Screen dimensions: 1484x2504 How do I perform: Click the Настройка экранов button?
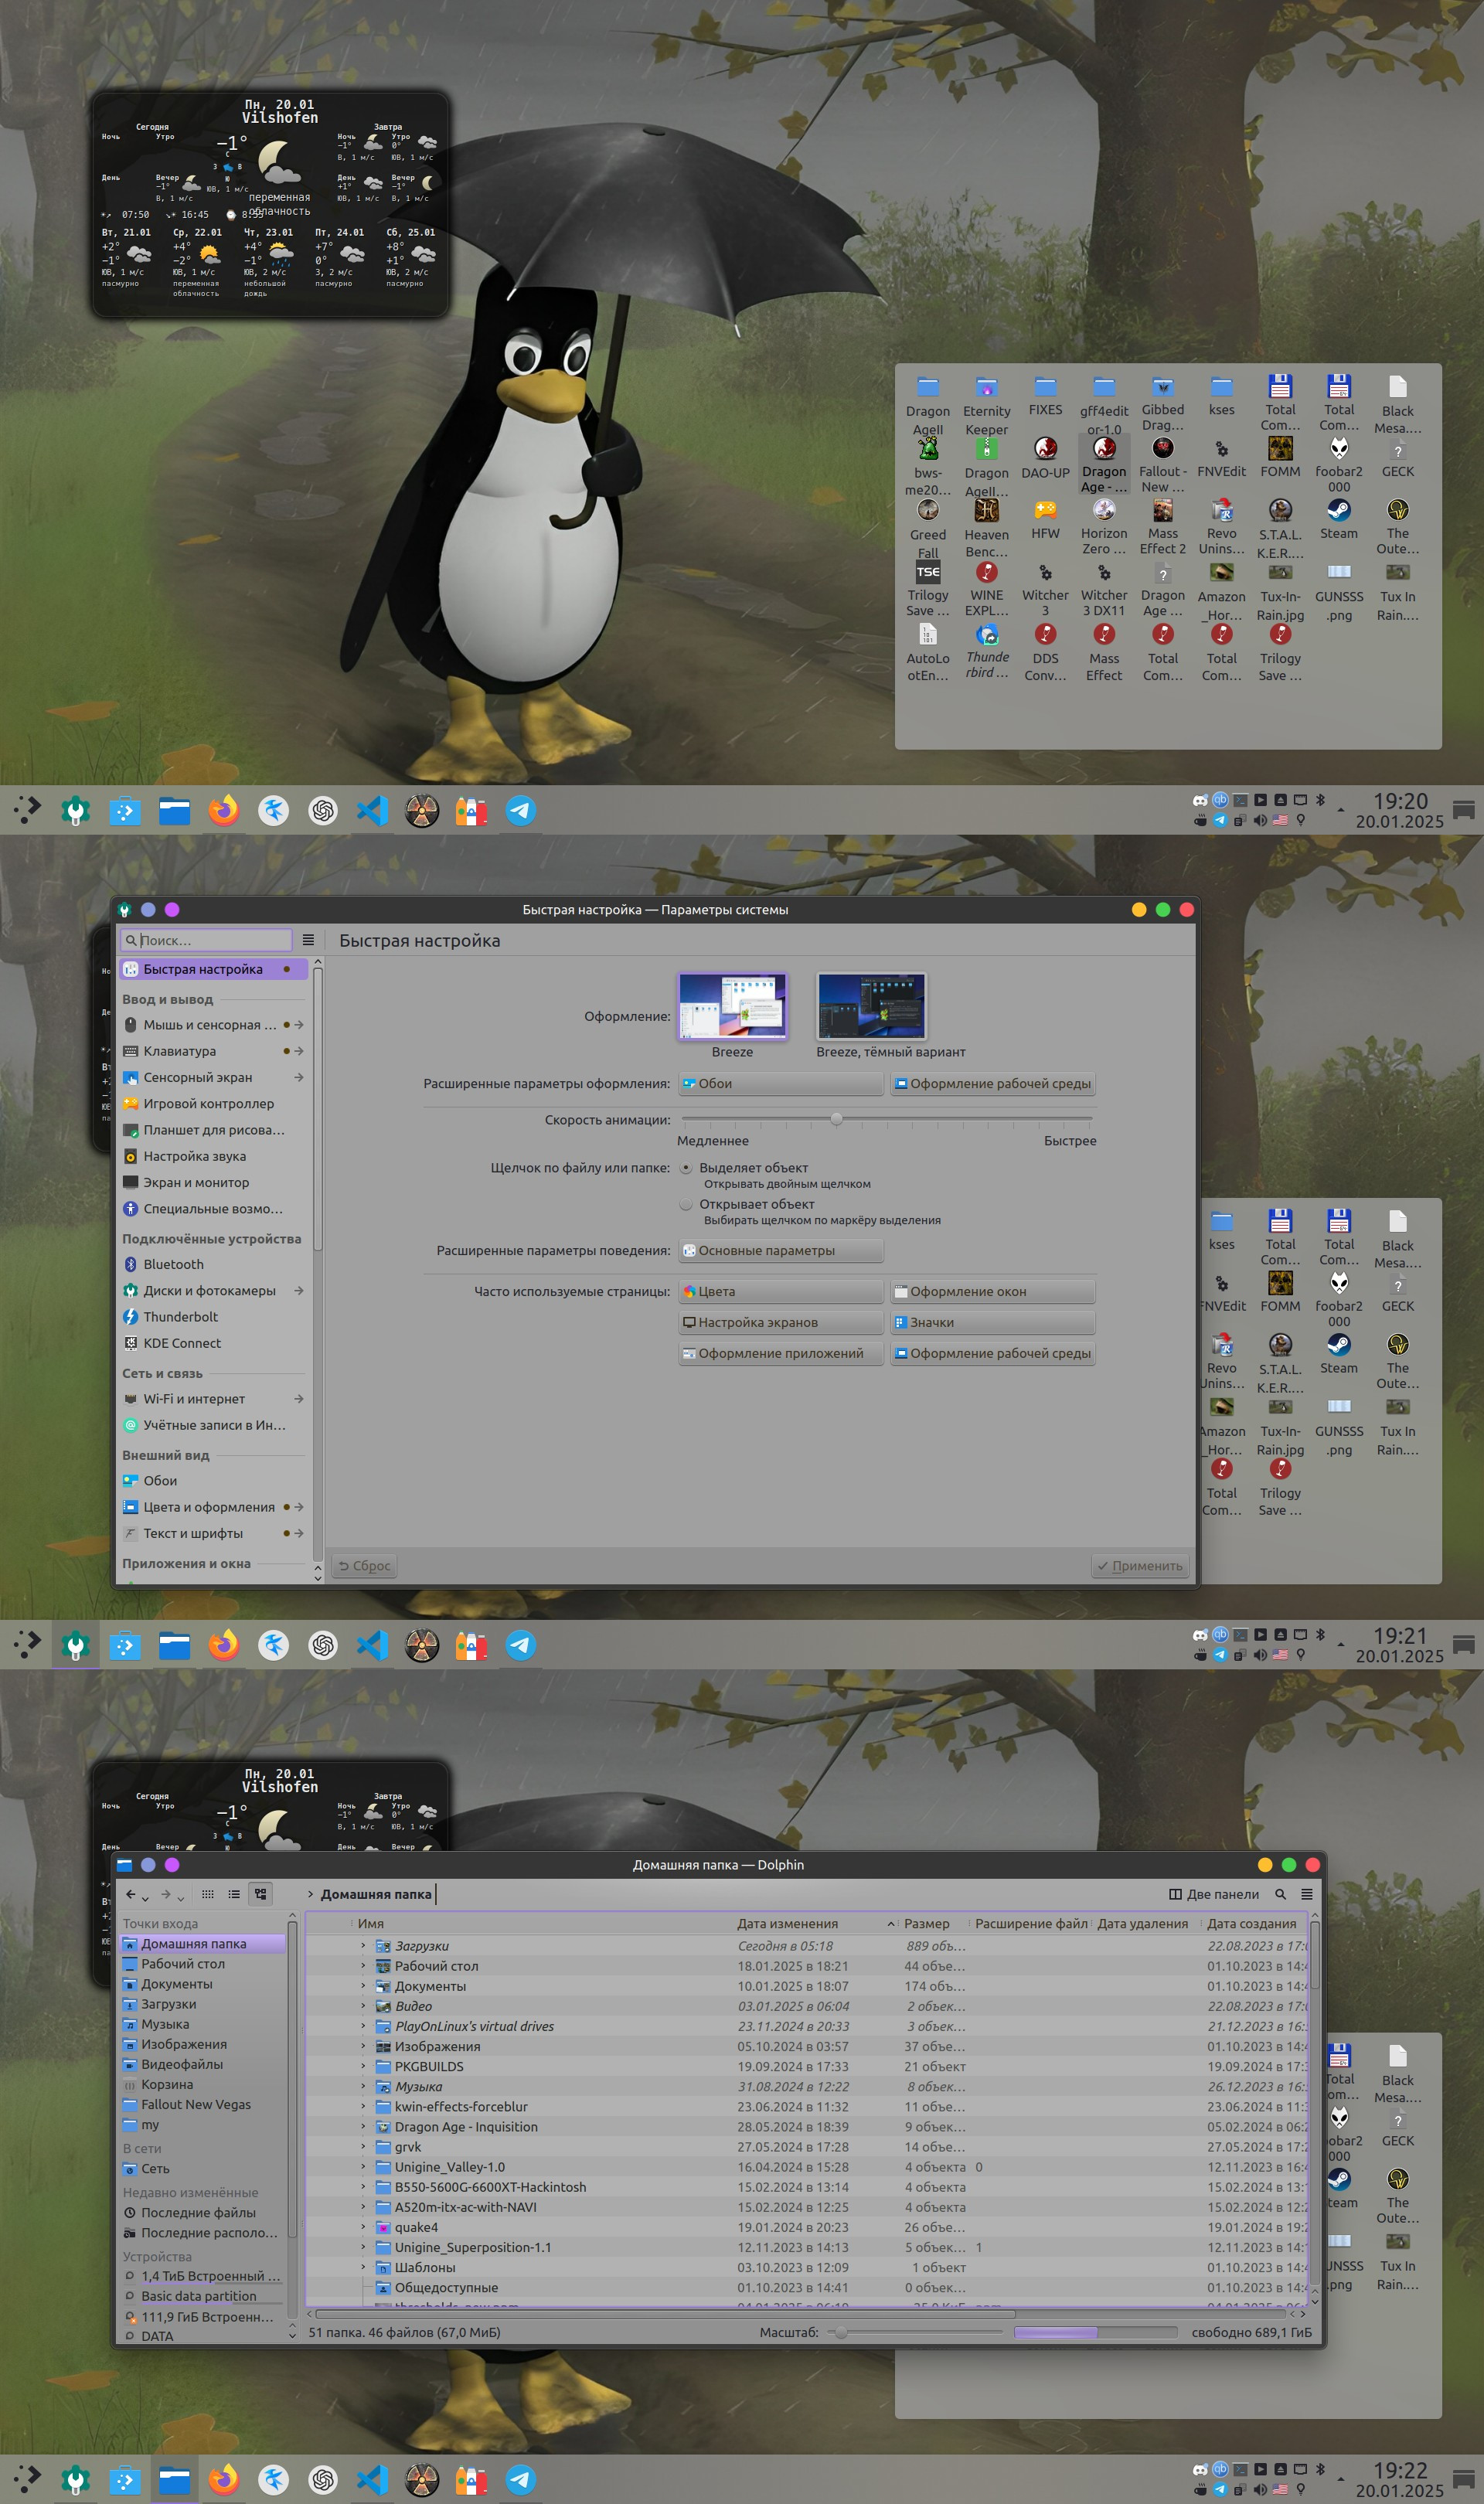click(781, 1322)
